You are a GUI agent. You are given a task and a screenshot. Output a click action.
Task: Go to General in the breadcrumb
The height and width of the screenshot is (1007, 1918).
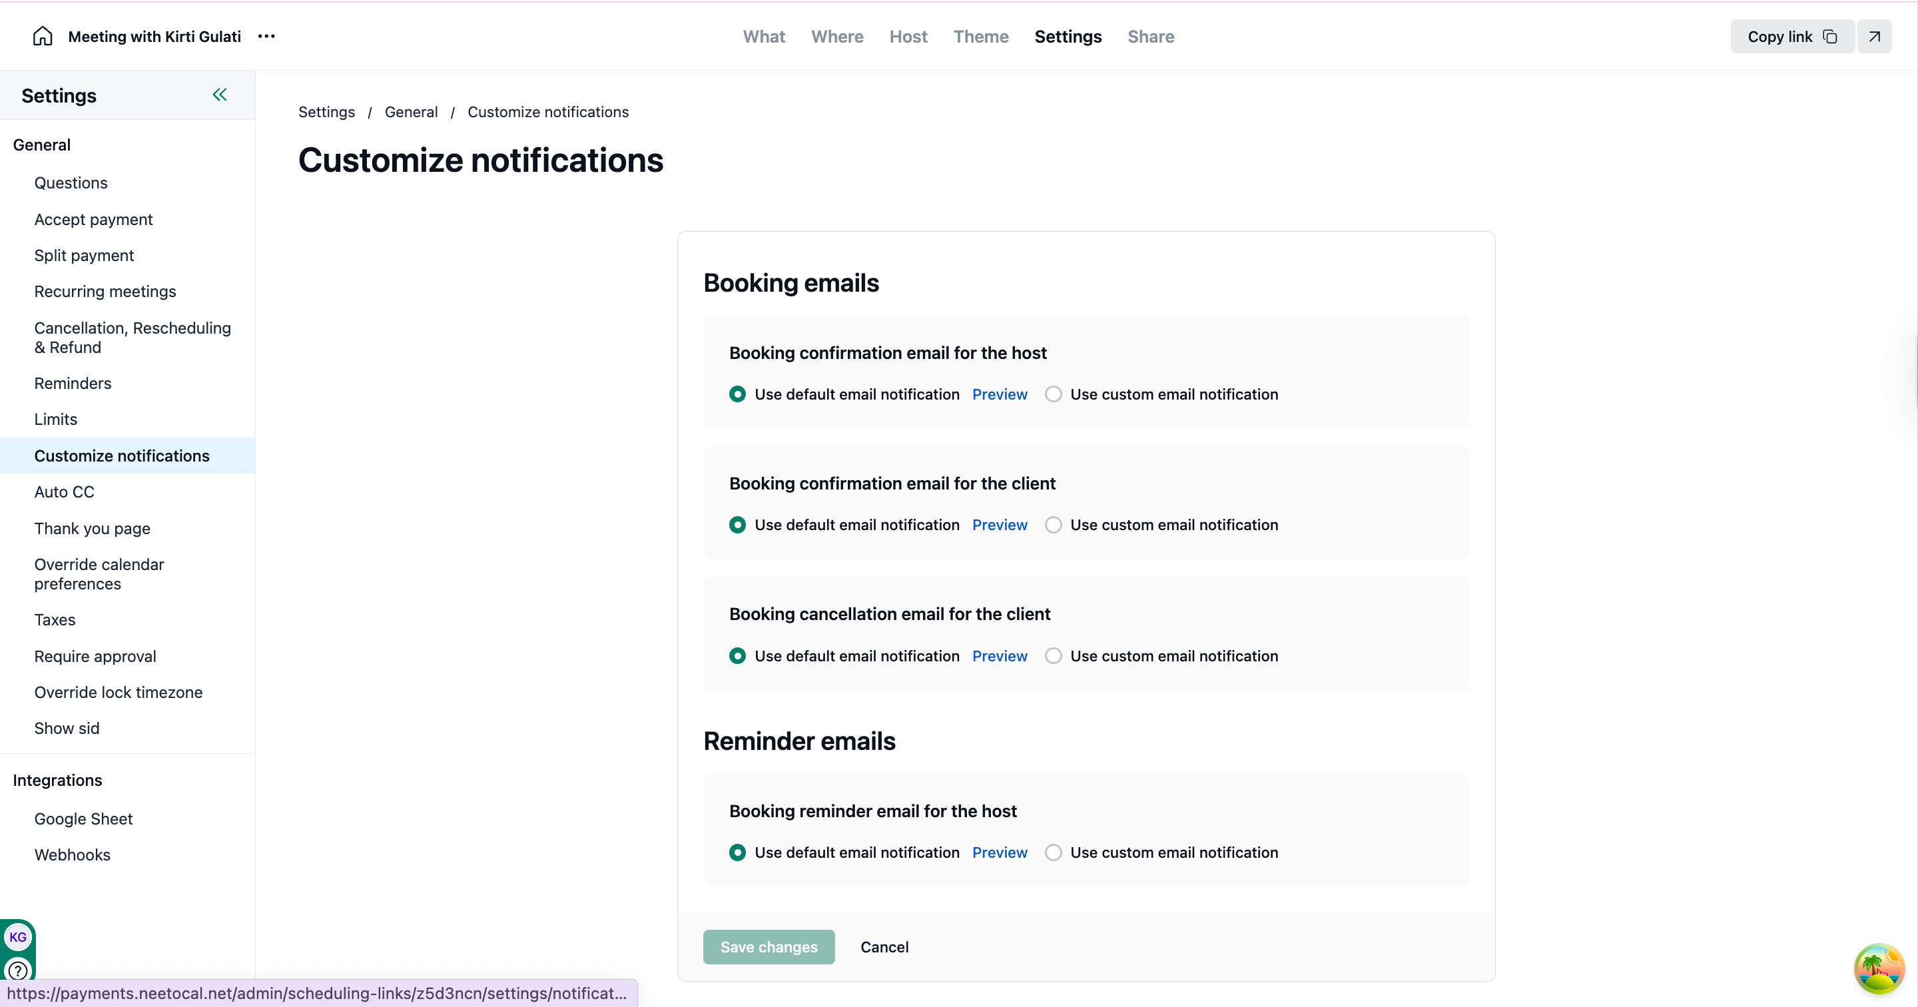tap(411, 112)
